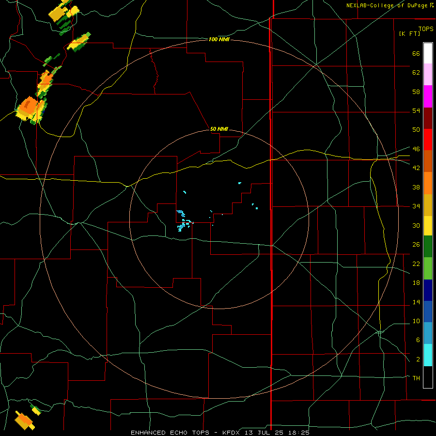Click the 38 legend value

tap(416, 187)
